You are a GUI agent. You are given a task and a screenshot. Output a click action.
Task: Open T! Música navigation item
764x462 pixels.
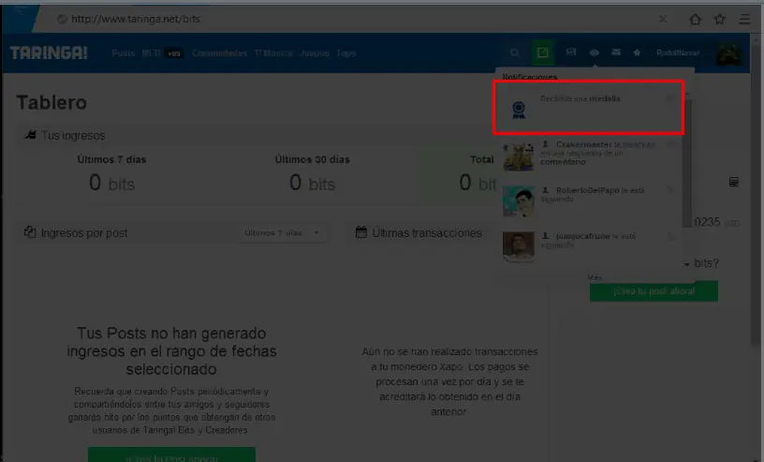(272, 53)
